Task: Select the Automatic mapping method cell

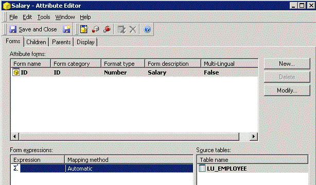Action: (129, 168)
